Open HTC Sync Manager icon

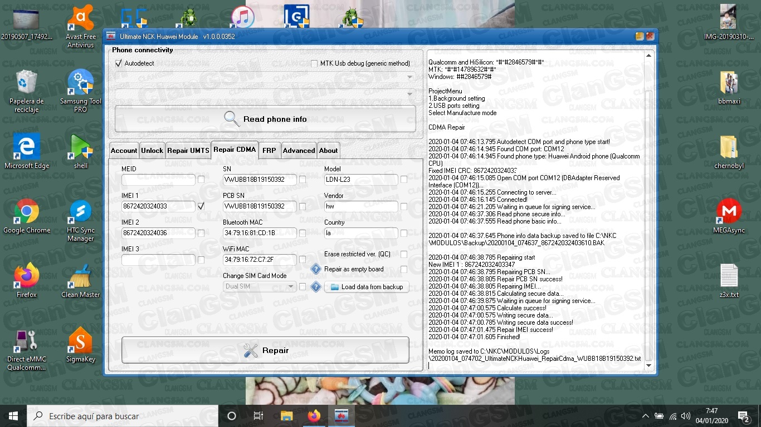coord(81,220)
